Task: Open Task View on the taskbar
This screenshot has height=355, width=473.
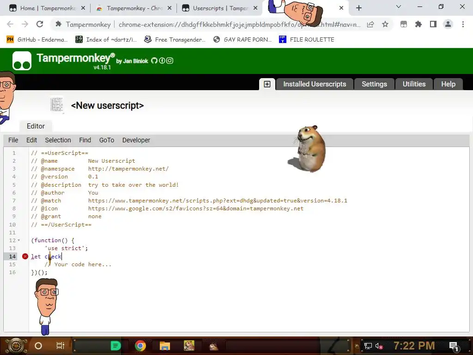Action: click(61, 346)
